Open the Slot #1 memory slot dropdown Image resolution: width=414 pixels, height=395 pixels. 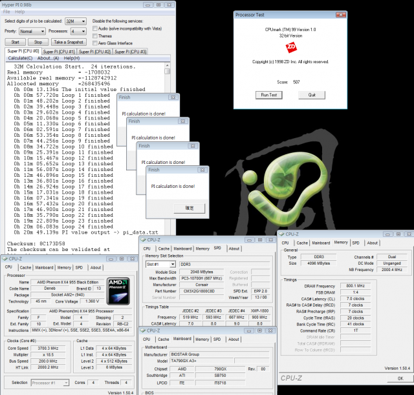pos(160,264)
